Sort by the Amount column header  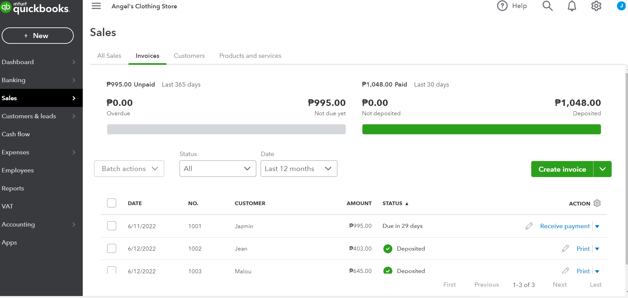point(359,203)
